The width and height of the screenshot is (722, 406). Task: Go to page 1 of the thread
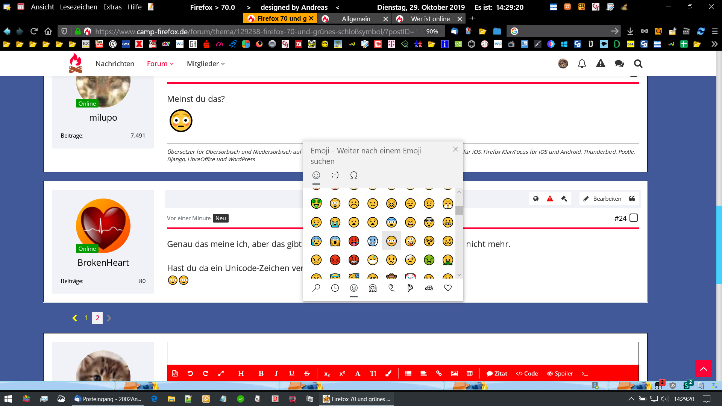(86, 318)
